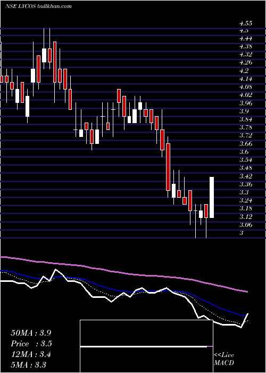The width and height of the screenshot is (266, 373).
Task: Click the 4.55 price axis label
Action: click(x=246, y=23)
